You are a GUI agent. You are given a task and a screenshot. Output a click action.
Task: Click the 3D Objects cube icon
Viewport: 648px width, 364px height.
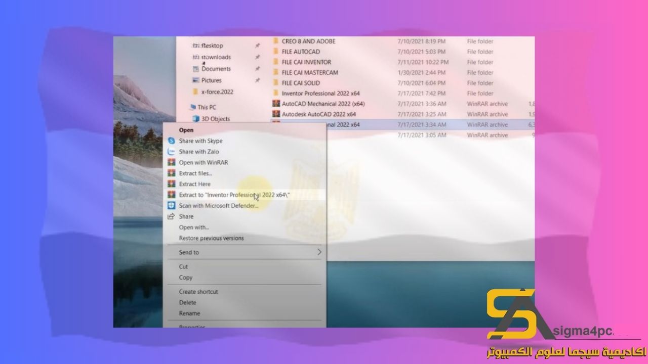pyautogui.click(x=196, y=119)
